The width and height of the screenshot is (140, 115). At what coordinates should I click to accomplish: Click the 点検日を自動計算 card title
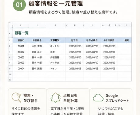pos(70,98)
